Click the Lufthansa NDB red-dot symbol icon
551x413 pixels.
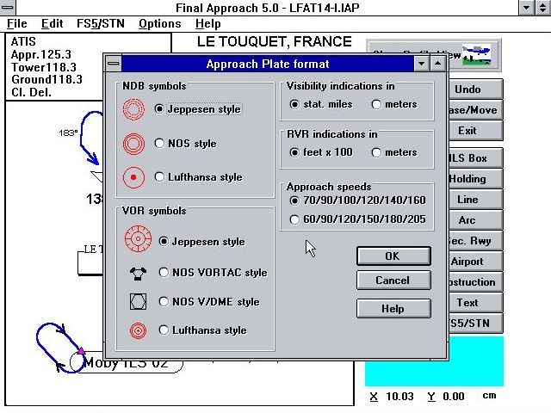[133, 177]
